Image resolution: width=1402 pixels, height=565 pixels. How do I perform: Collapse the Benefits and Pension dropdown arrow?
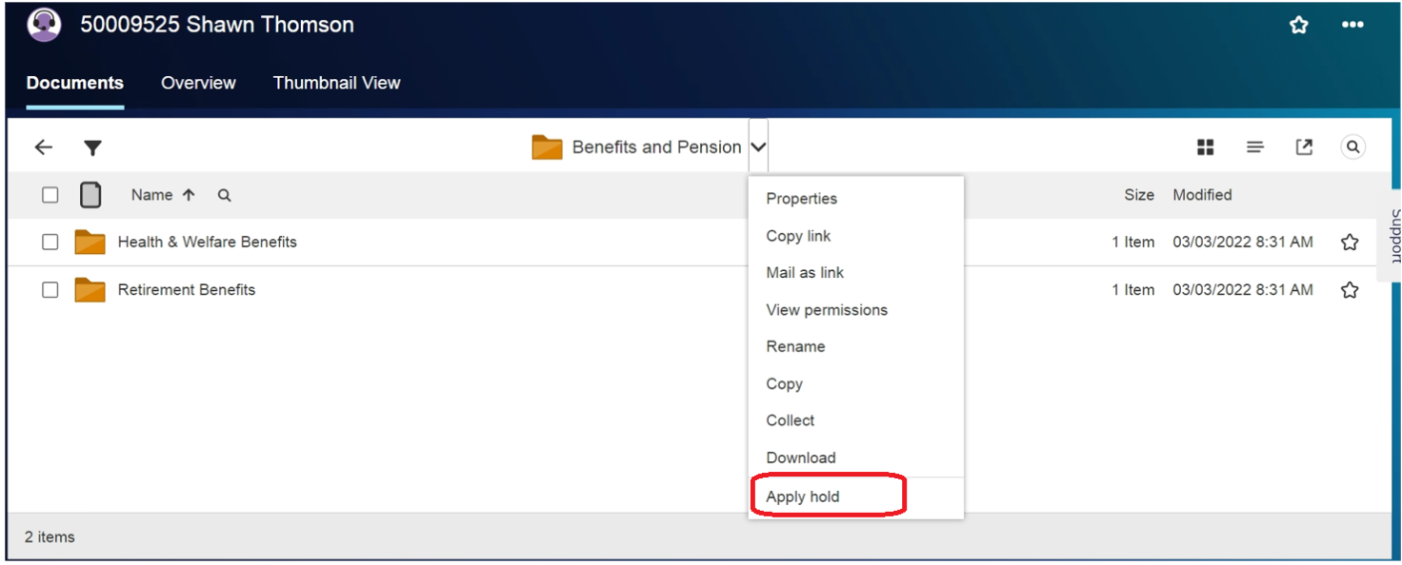point(758,147)
